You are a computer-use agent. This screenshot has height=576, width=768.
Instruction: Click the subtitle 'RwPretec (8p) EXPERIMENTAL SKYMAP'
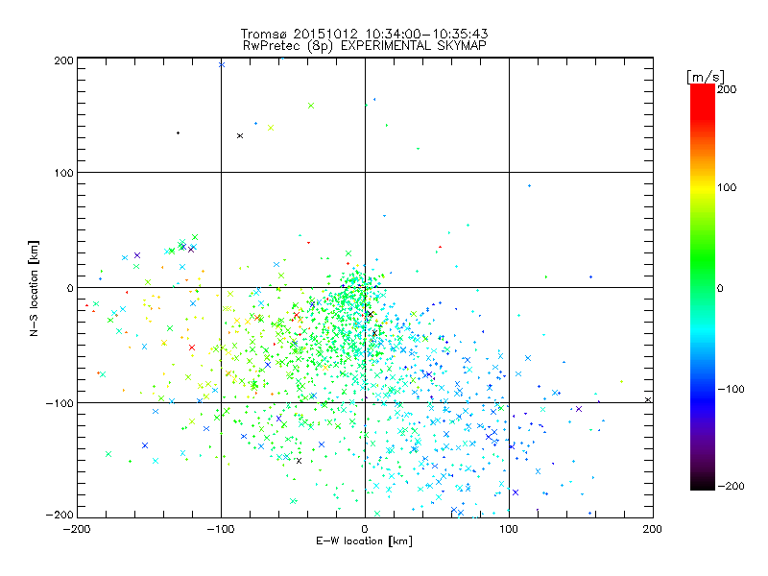(x=365, y=46)
